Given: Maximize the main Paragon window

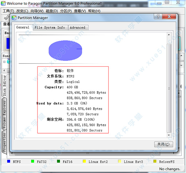Looking at the screenshot, I should tap(167, 2).
